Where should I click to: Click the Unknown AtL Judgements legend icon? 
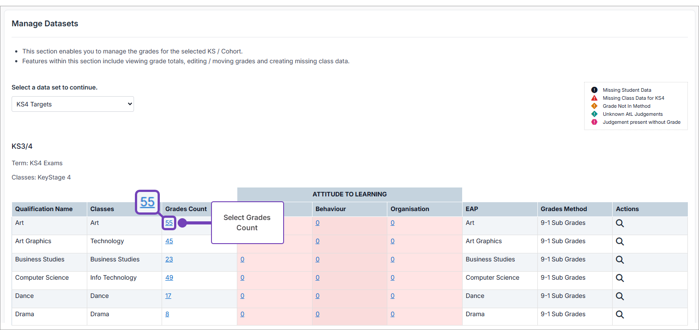(x=594, y=114)
